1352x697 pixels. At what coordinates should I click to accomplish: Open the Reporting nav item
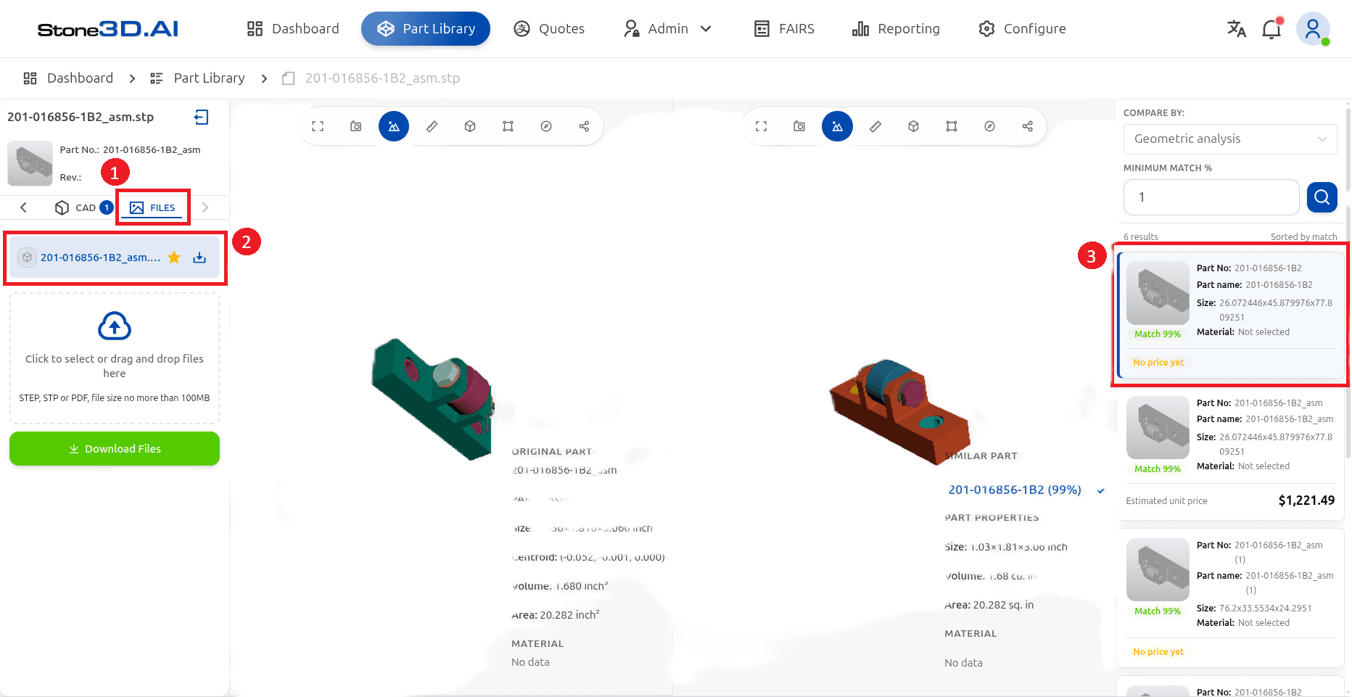pyautogui.click(x=896, y=29)
